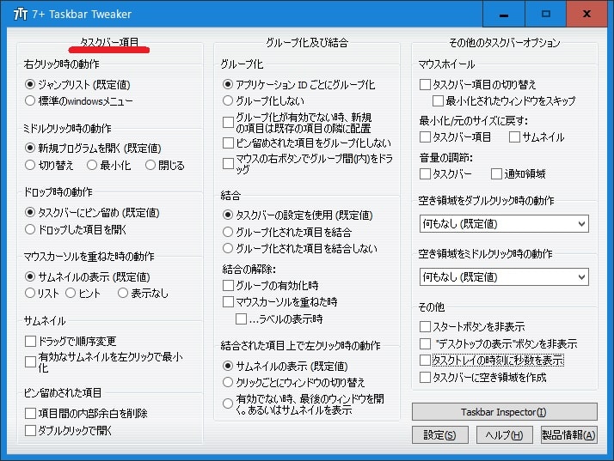
Task: Select グループ化された項目を結合 option
Action: pyautogui.click(x=228, y=232)
